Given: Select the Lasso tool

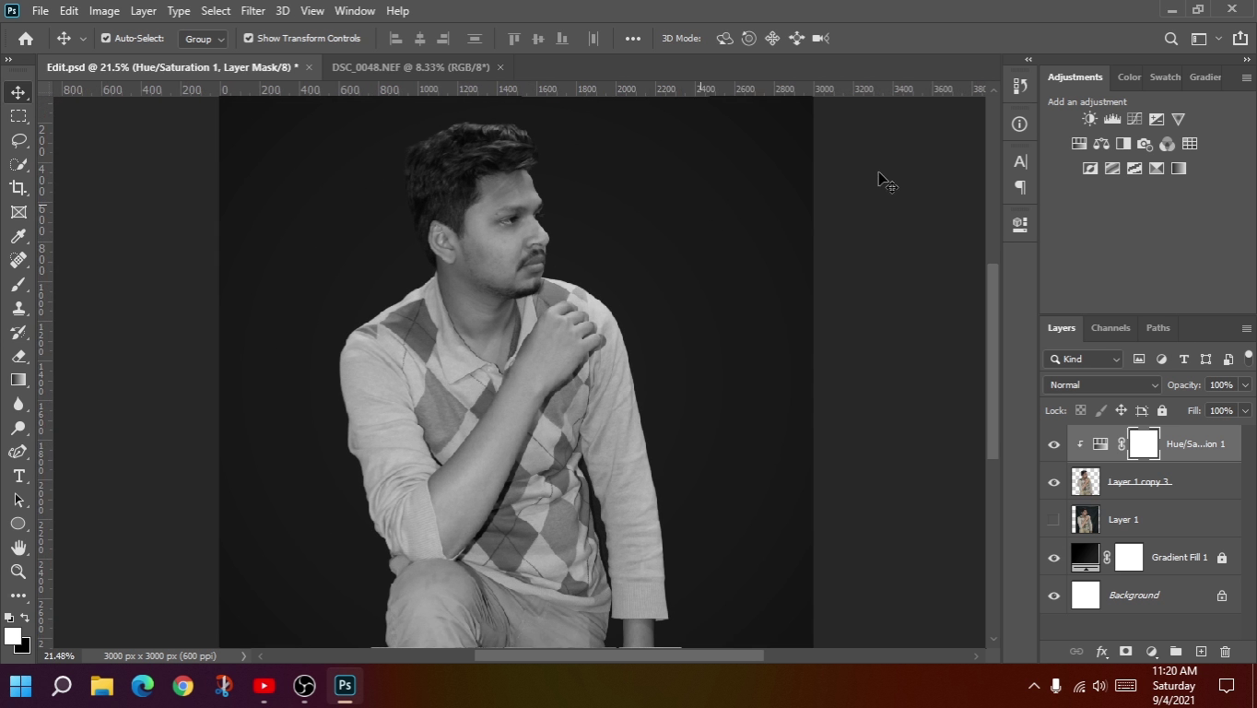Looking at the screenshot, I should click(x=18, y=140).
